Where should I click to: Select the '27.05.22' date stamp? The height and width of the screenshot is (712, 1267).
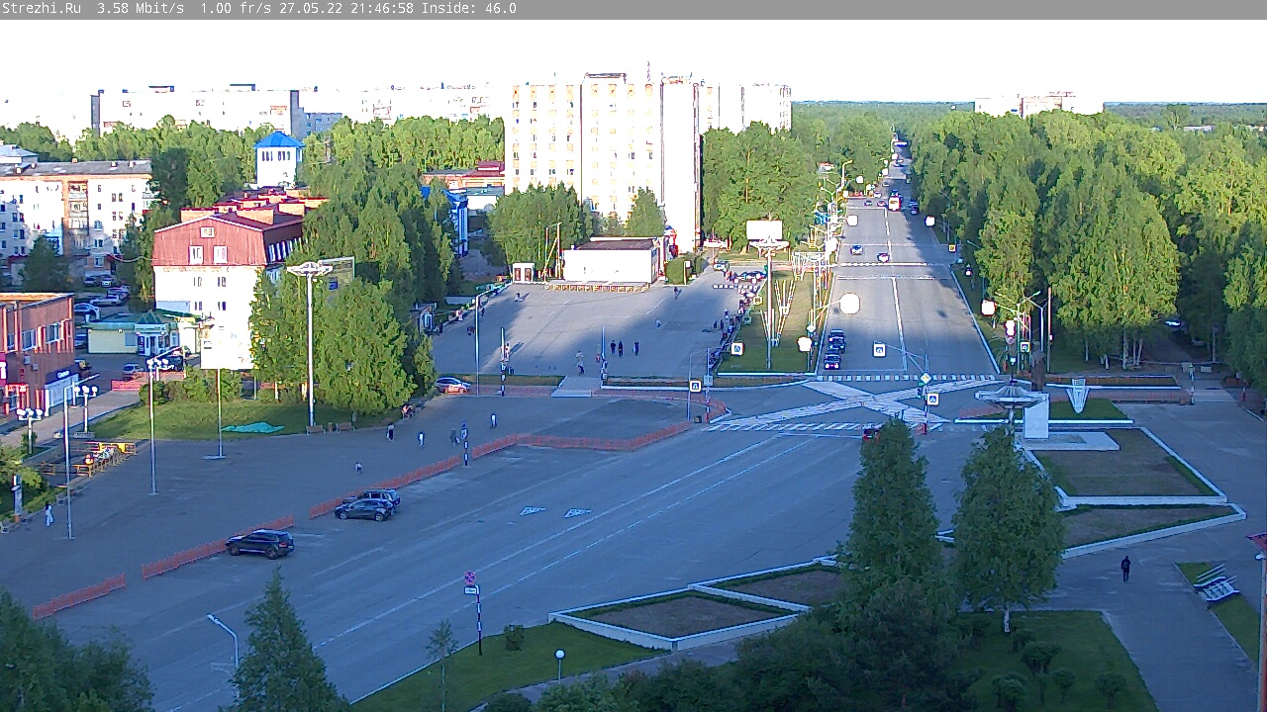[x=310, y=8]
